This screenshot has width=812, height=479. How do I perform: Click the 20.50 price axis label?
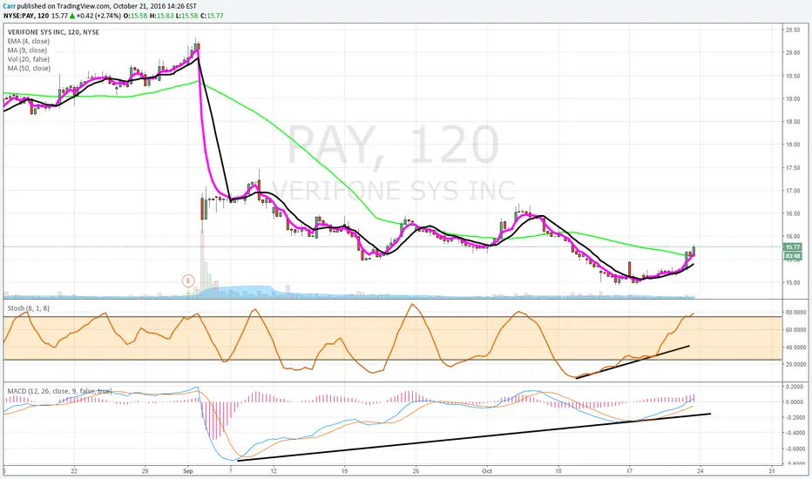(x=793, y=30)
